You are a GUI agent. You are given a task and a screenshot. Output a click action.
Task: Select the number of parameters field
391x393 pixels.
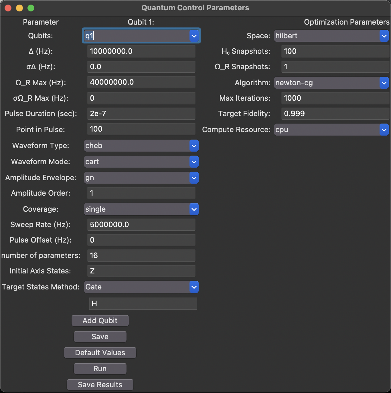[141, 255]
